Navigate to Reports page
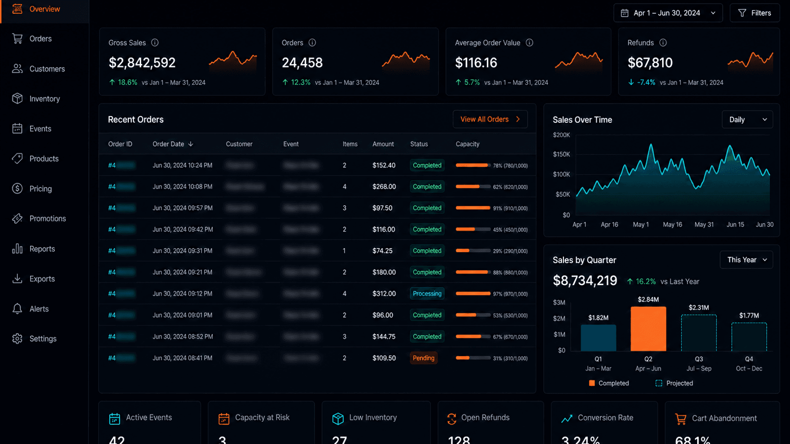790x444 pixels. coord(44,249)
